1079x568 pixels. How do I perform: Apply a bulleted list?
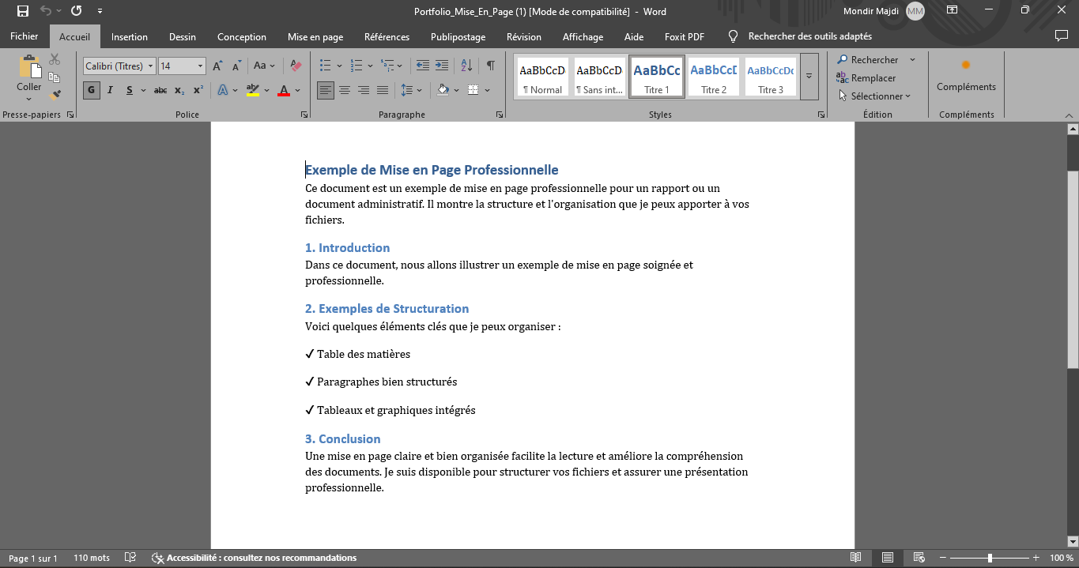point(325,66)
